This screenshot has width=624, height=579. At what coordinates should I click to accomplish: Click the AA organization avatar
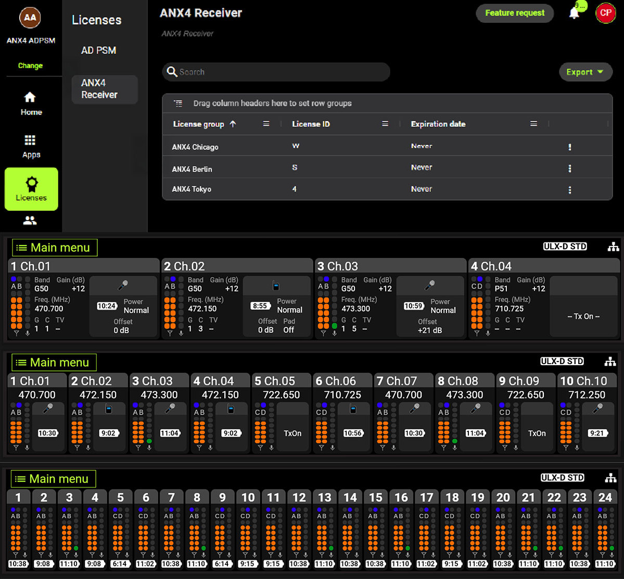pyautogui.click(x=30, y=18)
